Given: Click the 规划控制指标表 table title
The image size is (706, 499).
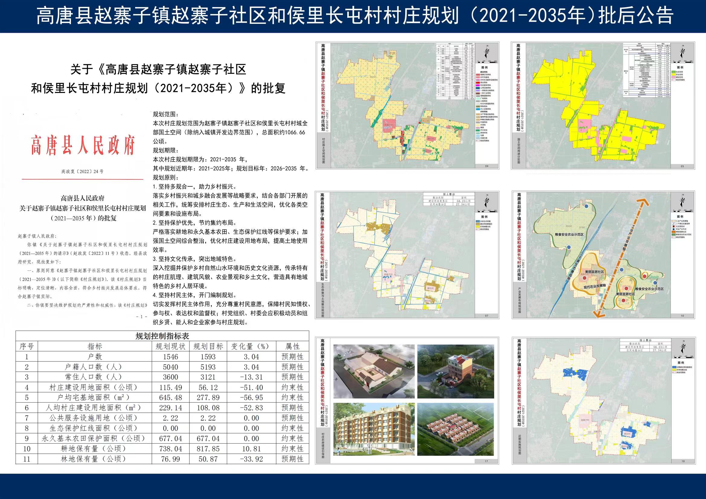Looking at the screenshot, I should tap(162, 336).
